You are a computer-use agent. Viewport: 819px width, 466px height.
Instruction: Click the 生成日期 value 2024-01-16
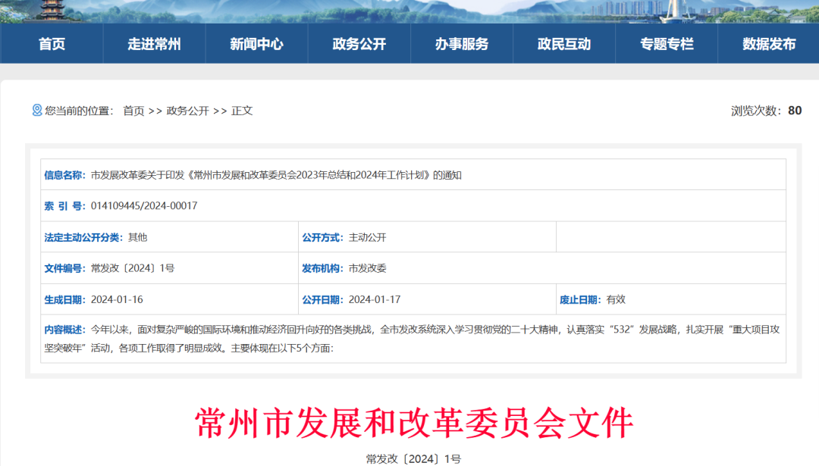coord(117,299)
